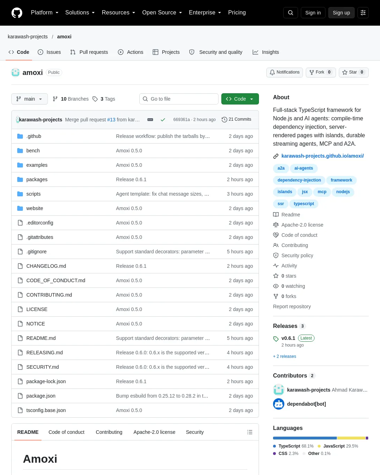Click the LICENSE file icon

click(x=20, y=309)
